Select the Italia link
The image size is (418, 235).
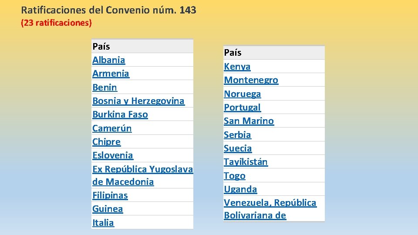pos(103,222)
